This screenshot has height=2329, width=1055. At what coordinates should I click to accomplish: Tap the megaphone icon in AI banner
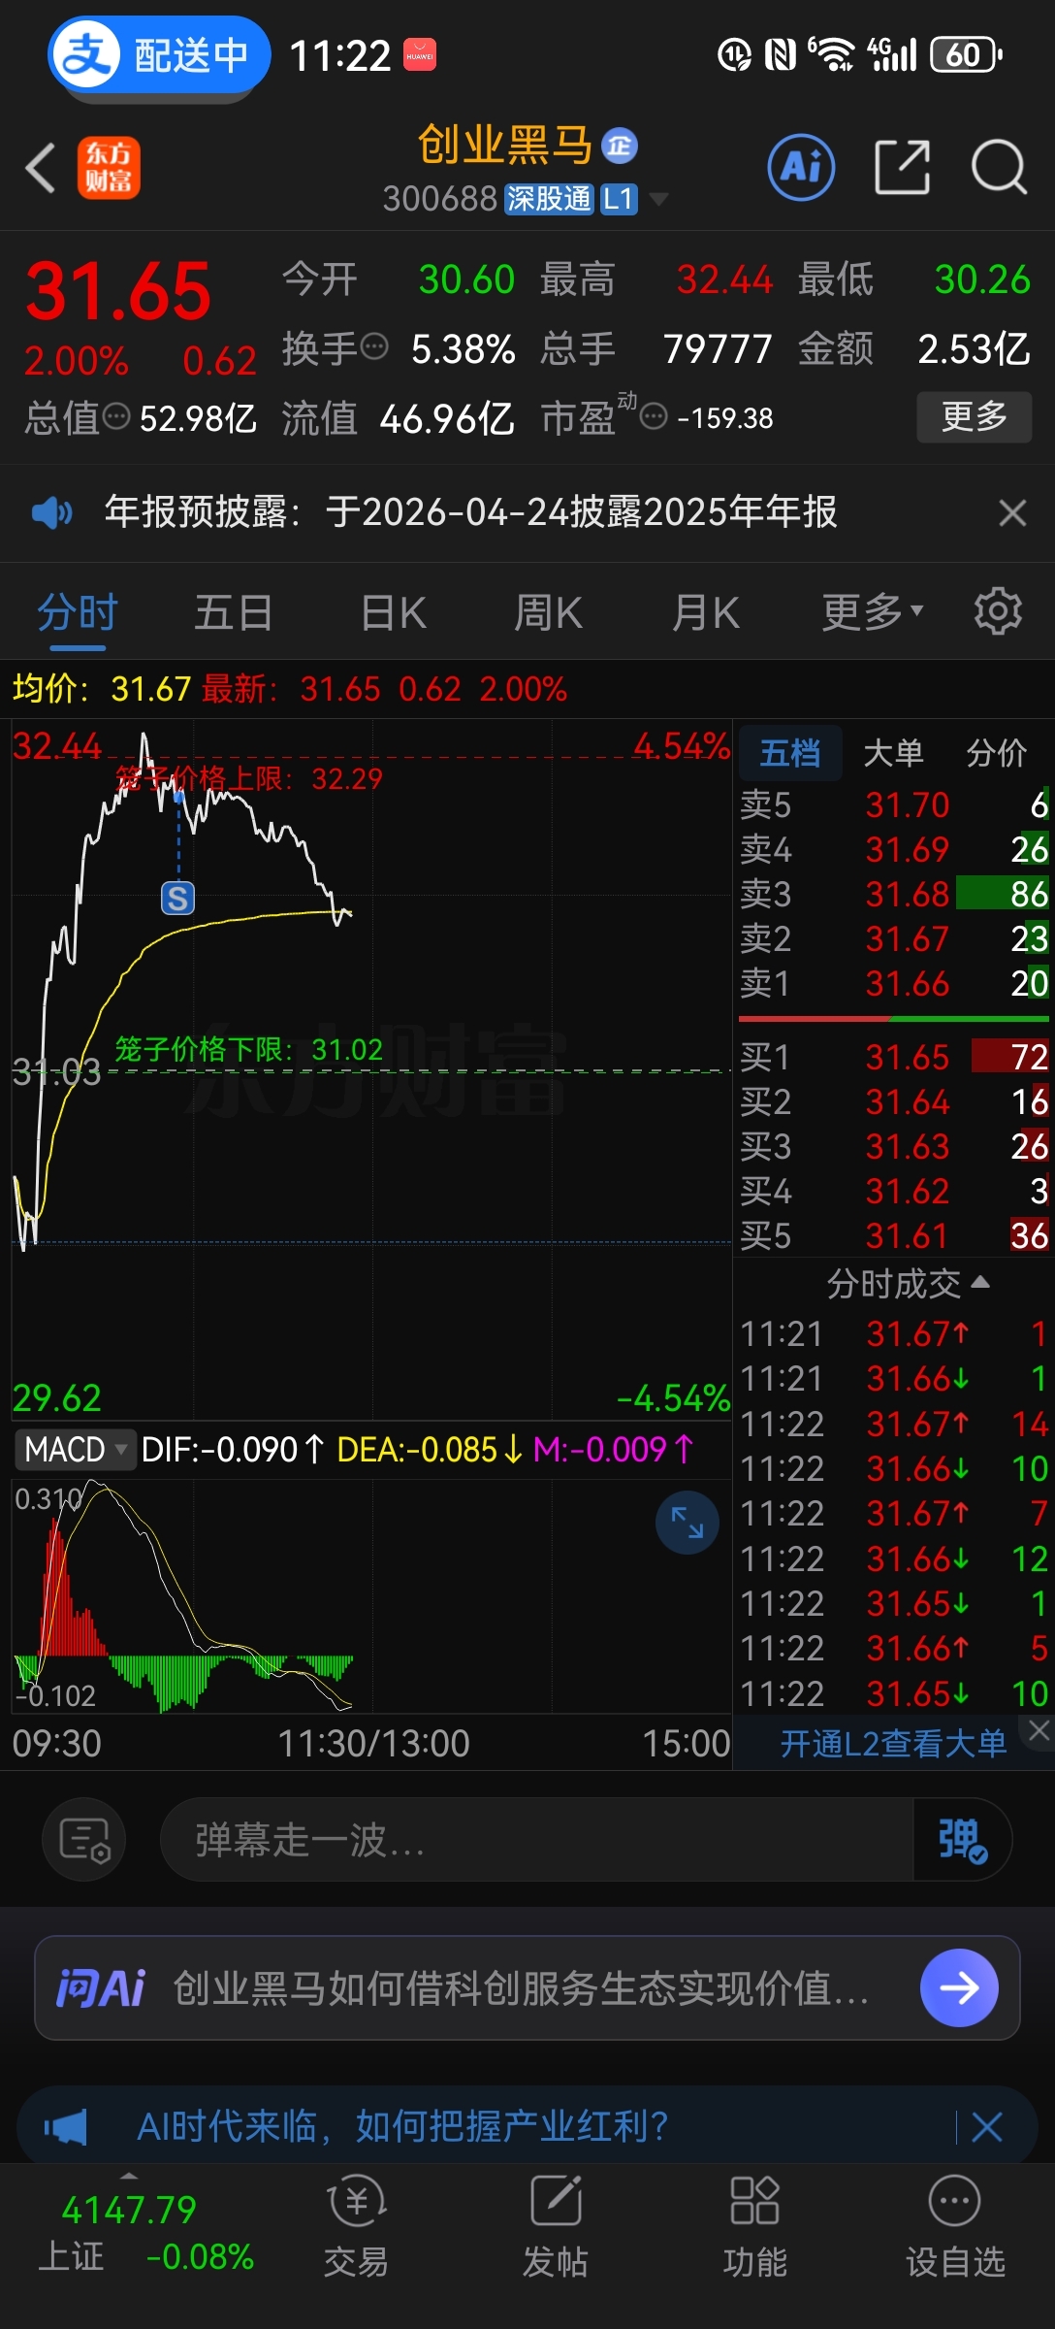66,2127
